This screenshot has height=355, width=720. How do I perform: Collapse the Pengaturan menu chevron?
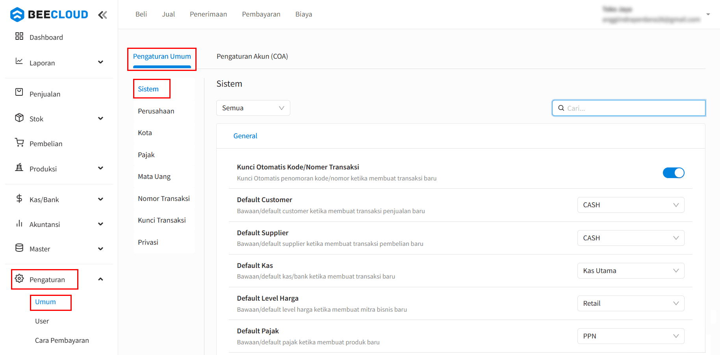[x=101, y=279]
